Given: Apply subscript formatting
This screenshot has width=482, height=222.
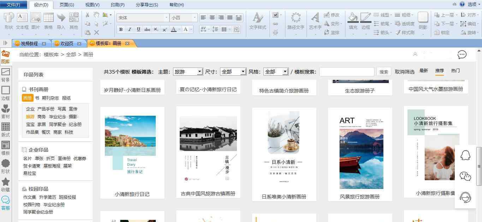Looking at the screenshot, I should pyautogui.click(x=156, y=29).
